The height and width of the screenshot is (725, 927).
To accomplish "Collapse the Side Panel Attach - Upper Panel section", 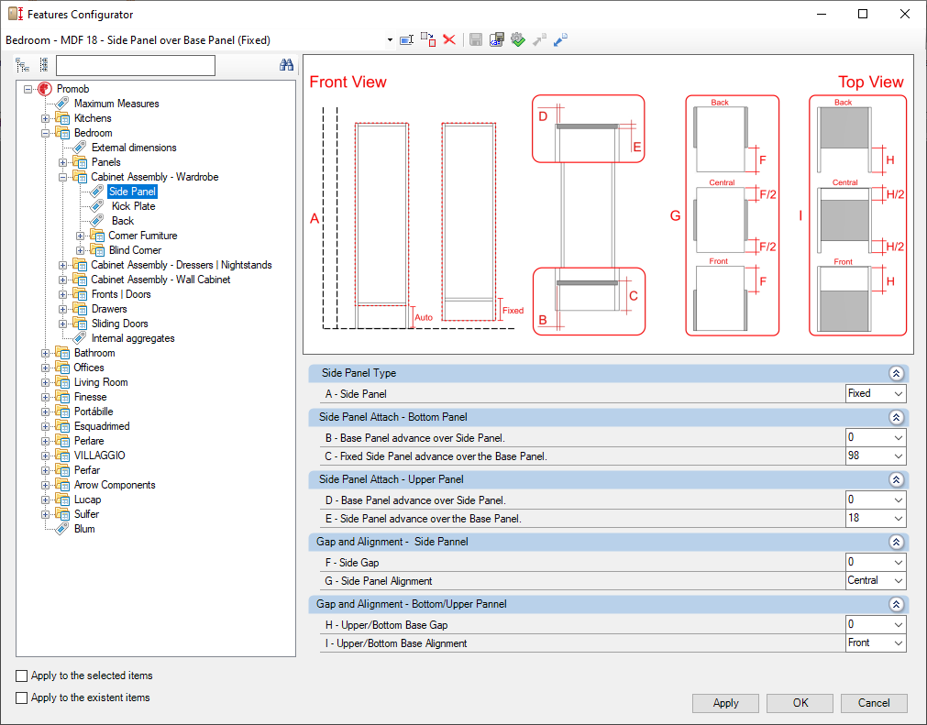I will pos(896,479).
